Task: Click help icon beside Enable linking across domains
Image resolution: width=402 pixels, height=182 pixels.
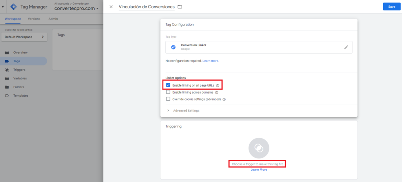Action: (216, 92)
